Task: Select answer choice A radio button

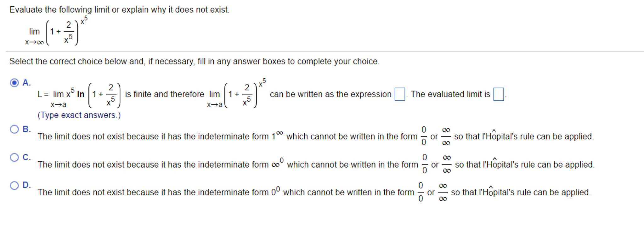Action: point(14,83)
